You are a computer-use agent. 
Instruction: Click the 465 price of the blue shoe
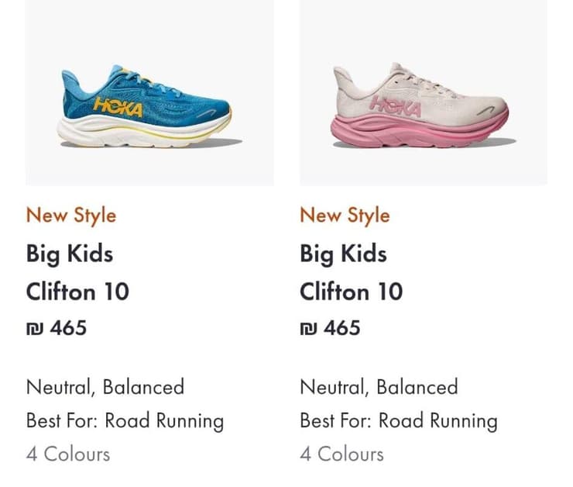68,328
